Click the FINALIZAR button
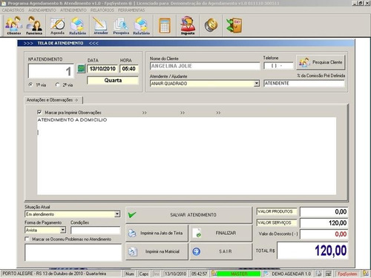This screenshot has width=371, height=278. 221,233
